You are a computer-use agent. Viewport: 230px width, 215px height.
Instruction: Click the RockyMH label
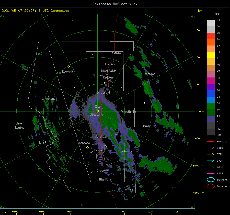(x=67, y=72)
